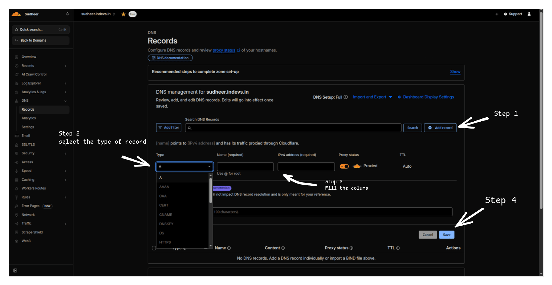Click Add filter button
This screenshot has width=552, height=285.
[169, 127]
